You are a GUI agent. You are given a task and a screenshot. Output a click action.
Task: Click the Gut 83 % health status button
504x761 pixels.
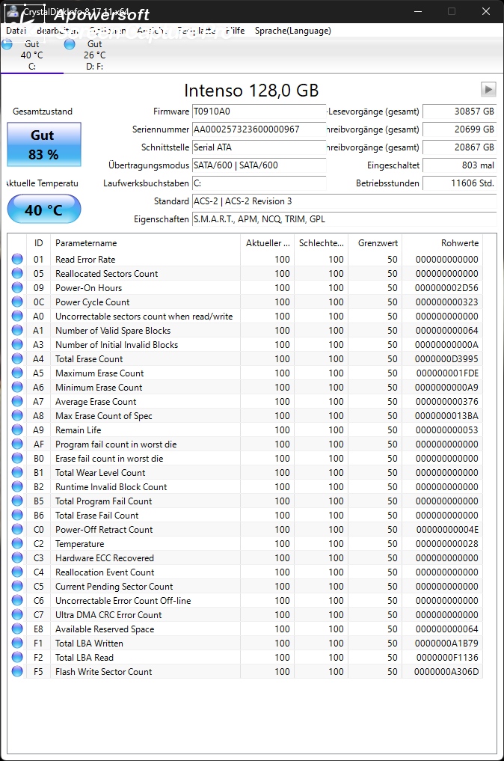click(44, 144)
